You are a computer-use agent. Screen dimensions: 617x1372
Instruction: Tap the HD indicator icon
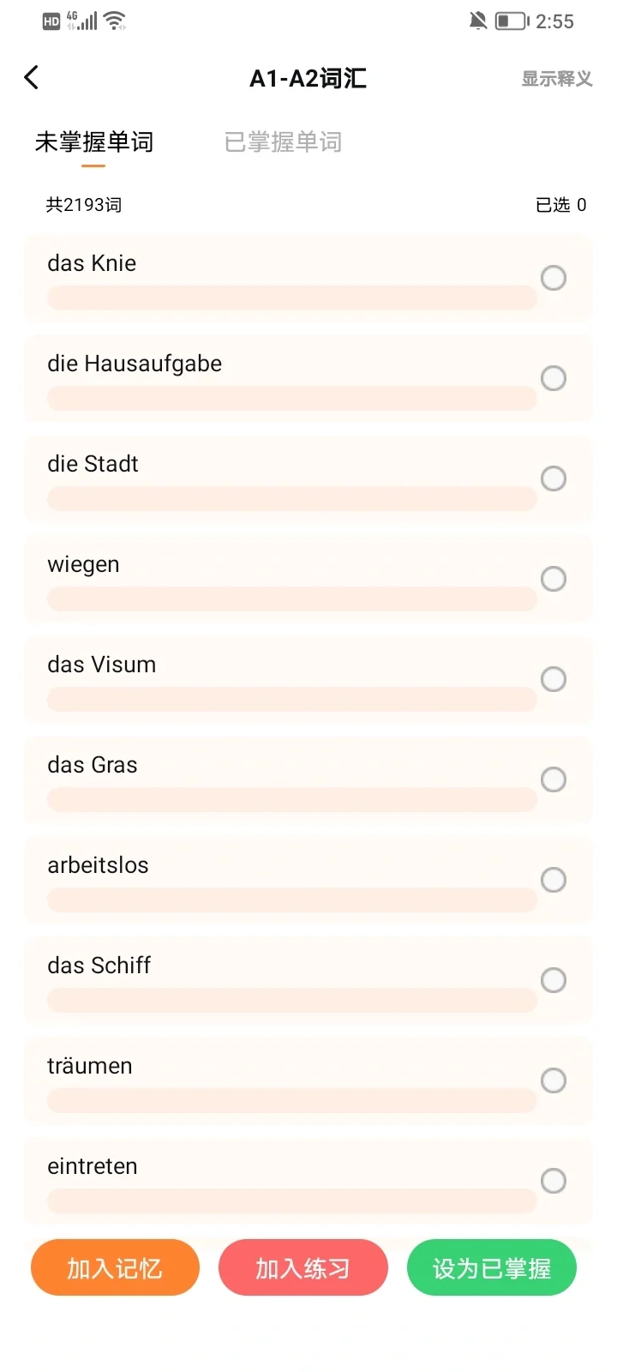coord(51,21)
